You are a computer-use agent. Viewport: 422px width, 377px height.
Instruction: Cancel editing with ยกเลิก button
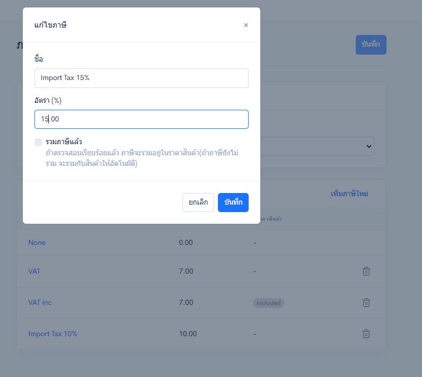(x=198, y=203)
